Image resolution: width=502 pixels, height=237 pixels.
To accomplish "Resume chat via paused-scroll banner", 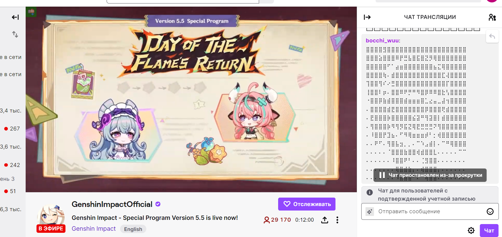I will click(x=430, y=175).
